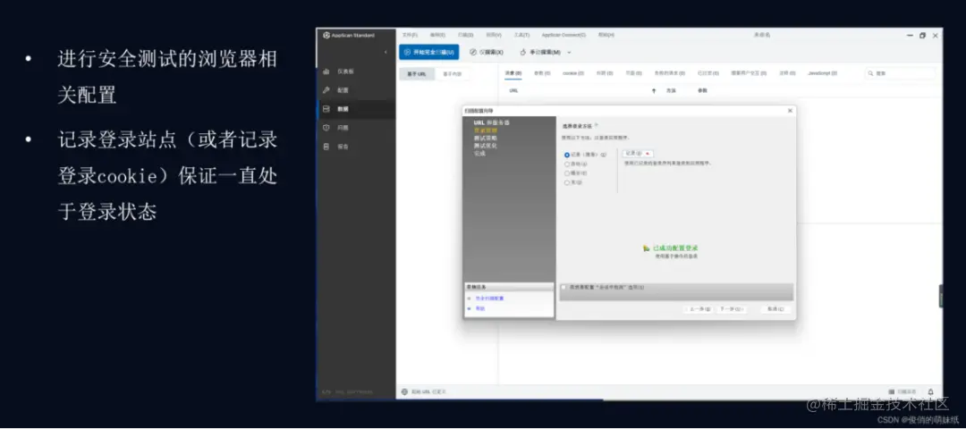Open the 仪表板 dashboard sidebar icon
Screen dimensions: 966x429
coord(326,71)
